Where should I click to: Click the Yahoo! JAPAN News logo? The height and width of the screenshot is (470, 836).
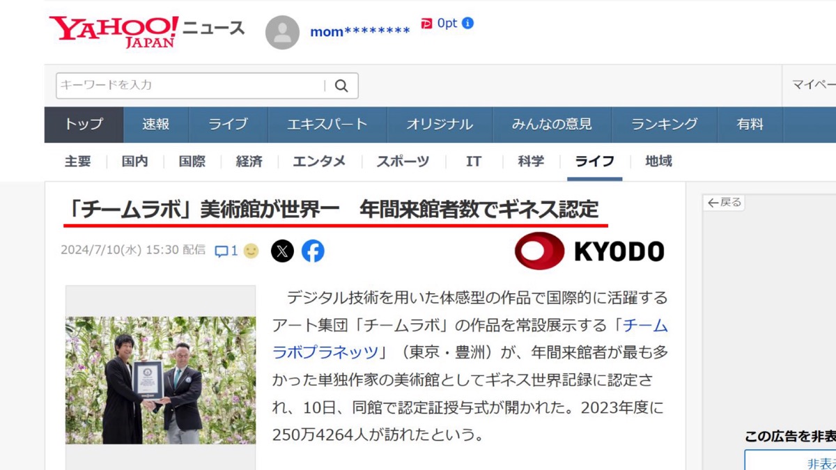tap(146, 31)
